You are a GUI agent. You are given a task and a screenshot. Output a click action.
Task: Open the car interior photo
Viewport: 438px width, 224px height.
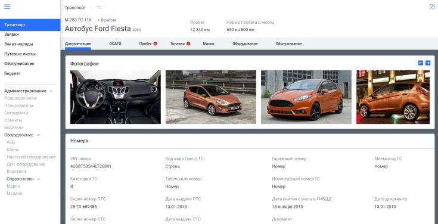116,97
